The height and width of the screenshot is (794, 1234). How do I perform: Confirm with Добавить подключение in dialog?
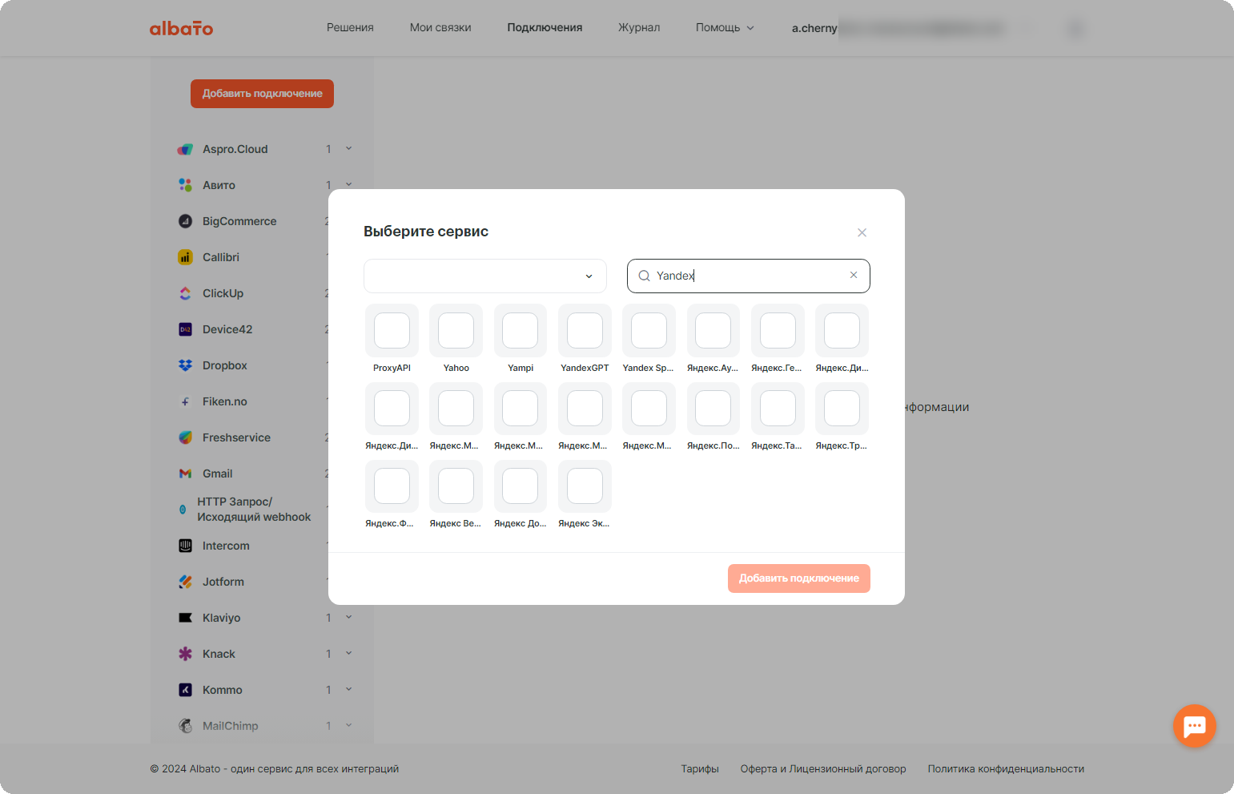799,578
